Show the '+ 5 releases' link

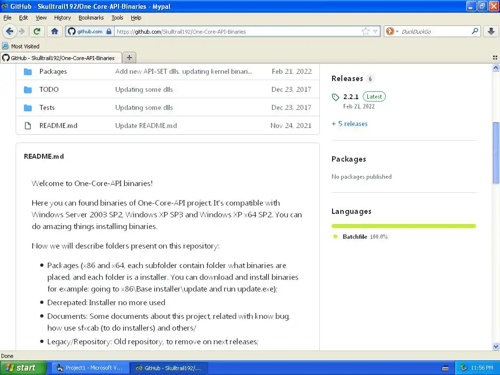(350, 124)
